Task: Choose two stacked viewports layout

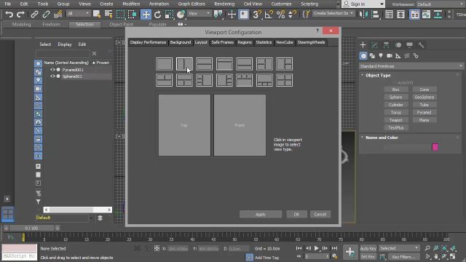Action: point(204,64)
